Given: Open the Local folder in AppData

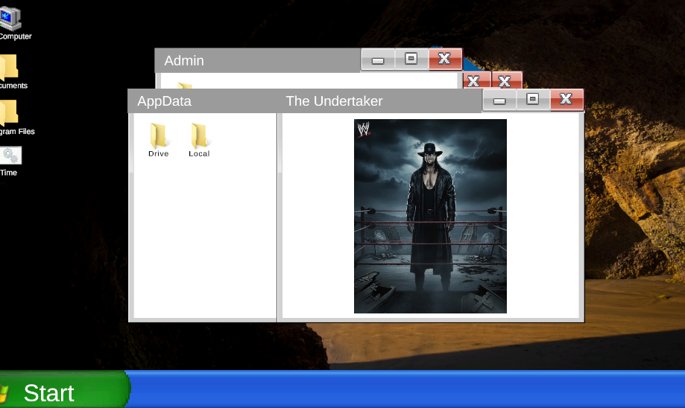Looking at the screenshot, I should click(199, 140).
